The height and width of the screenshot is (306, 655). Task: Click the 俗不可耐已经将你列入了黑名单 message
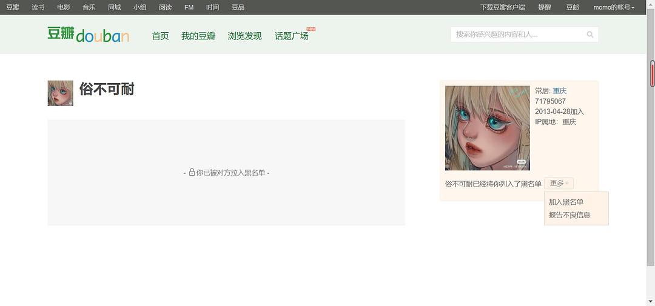(x=493, y=184)
